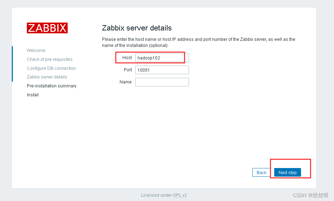This screenshot has height=201, width=334.
Task: Open Pre-installation summary step
Action: [52, 86]
